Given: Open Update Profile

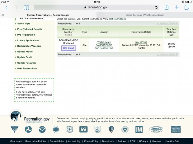Looking at the screenshot, I should coord(25,52).
